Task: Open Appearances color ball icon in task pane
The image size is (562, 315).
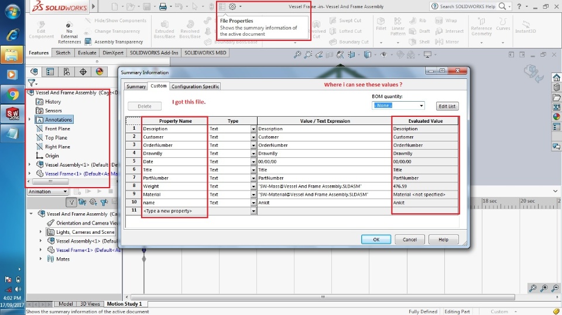Action: click(556, 117)
